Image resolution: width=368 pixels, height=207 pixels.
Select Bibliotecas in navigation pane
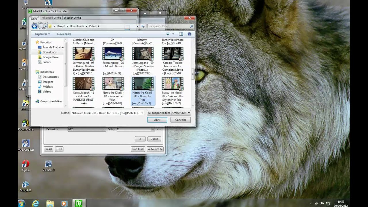[x=45, y=72]
